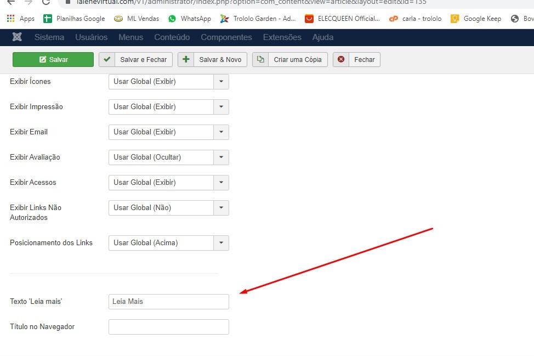Click the Título no Navegador label
Image resolution: width=534 pixels, height=356 pixels.
click(x=42, y=326)
